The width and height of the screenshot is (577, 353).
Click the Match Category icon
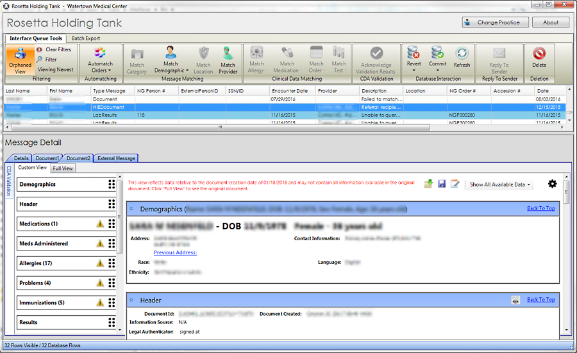[137, 54]
